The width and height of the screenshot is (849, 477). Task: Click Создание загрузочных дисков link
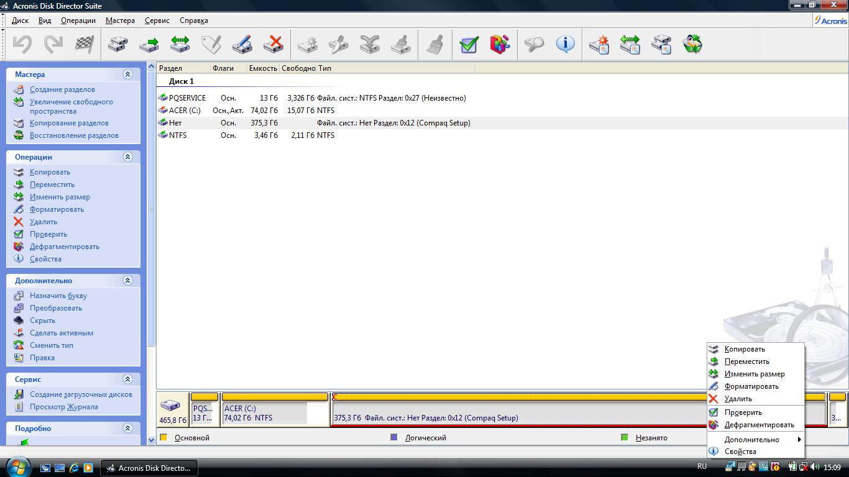click(x=81, y=394)
